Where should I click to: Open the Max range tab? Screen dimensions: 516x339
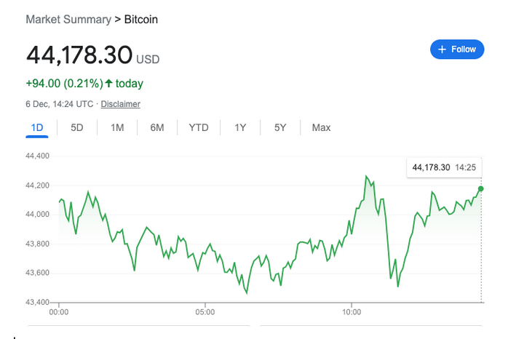click(x=321, y=128)
